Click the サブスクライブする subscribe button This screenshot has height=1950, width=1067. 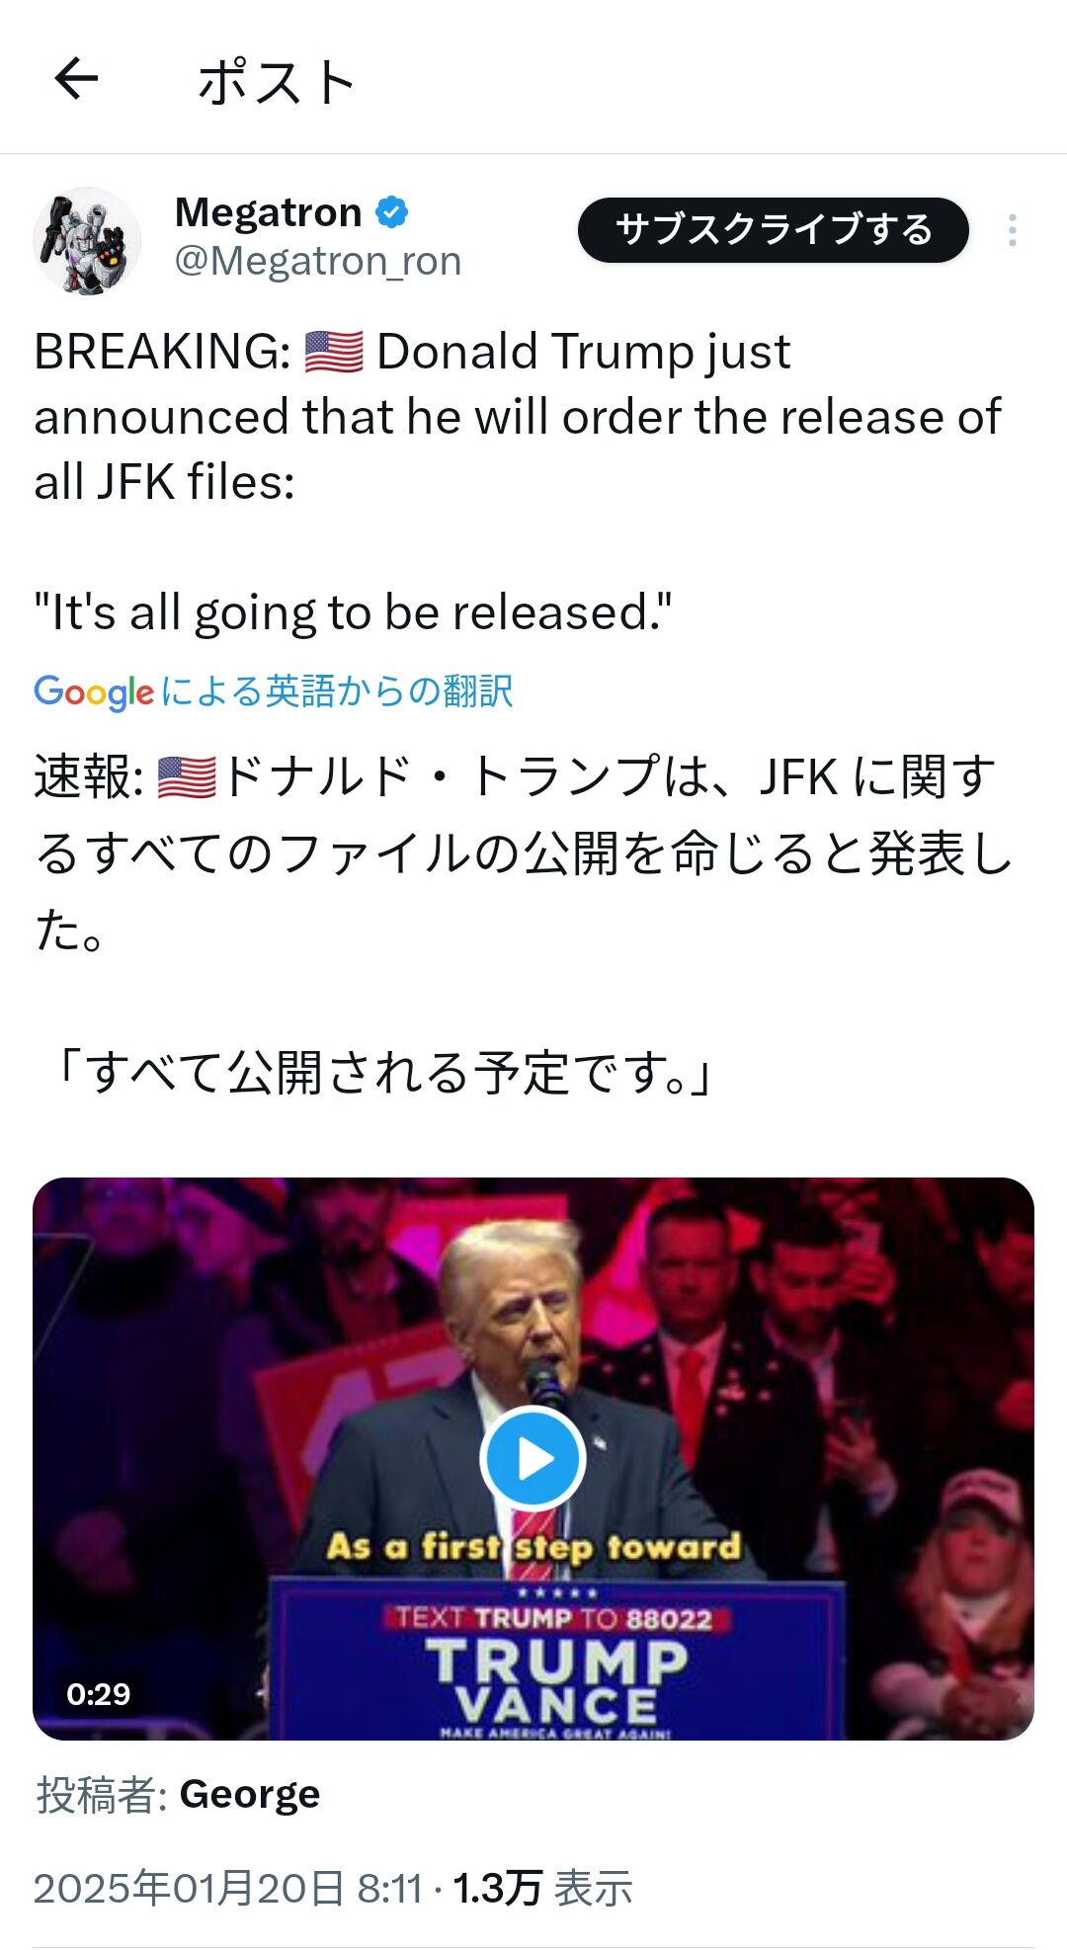774,230
